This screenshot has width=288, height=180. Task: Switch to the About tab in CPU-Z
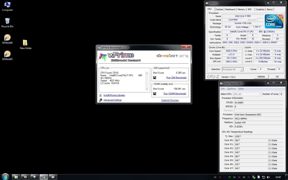[270, 9]
